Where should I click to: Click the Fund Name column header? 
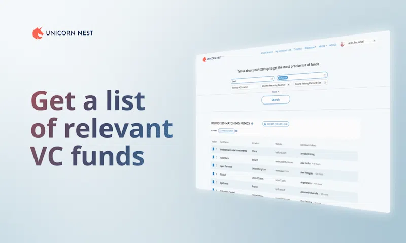(x=224, y=142)
